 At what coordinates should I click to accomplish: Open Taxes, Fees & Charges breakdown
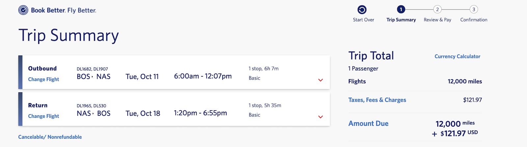(377, 100)
